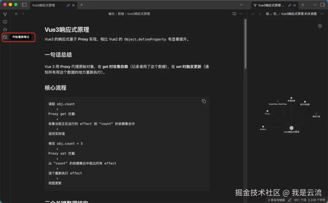Click 0 条反向链接 in status bar
Viewport: 328px width, 203px height.
[276, 200]
